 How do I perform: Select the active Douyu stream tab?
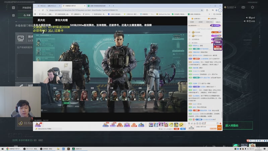click(74, 6)
